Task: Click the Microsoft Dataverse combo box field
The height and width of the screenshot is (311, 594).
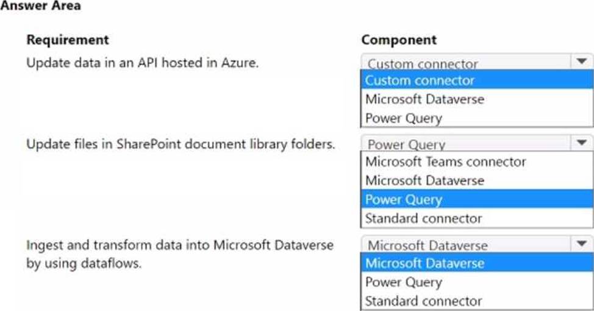Action: (466, 245)
